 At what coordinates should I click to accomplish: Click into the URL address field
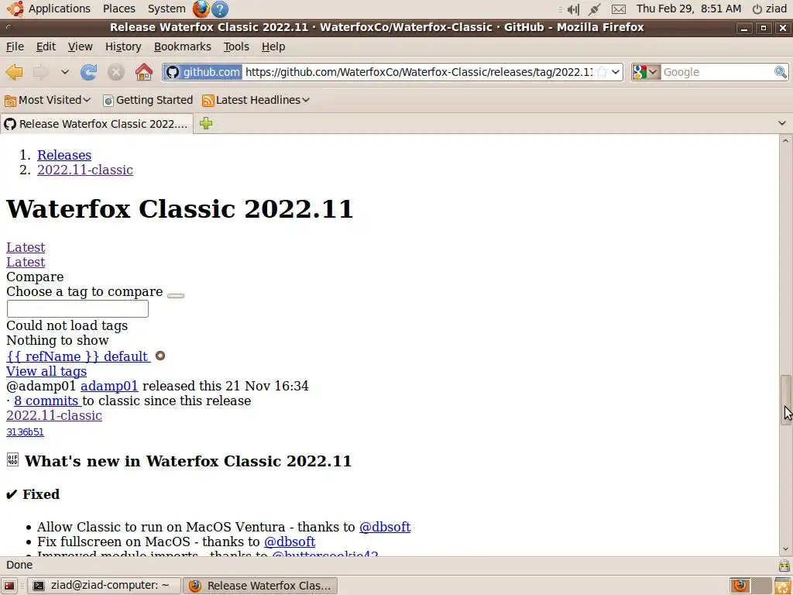(419, 72)
